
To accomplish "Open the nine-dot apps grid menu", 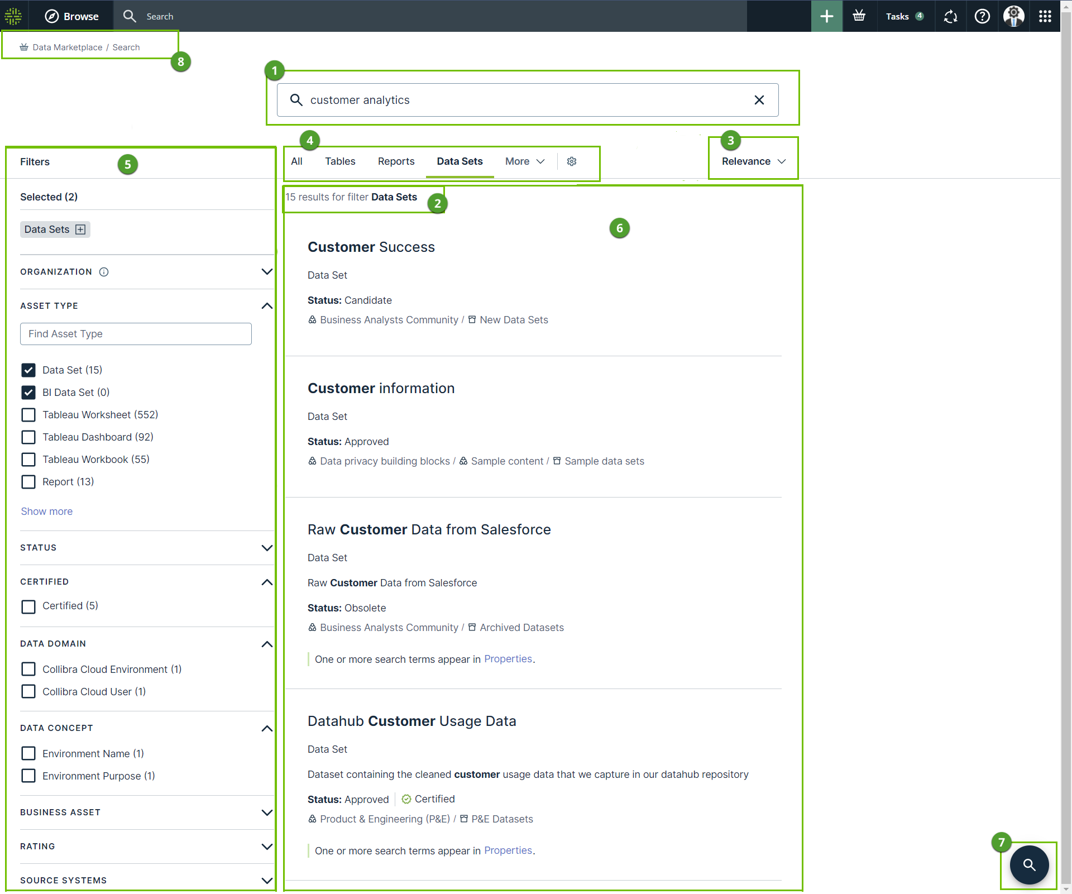I will [x=1045, y=16].
